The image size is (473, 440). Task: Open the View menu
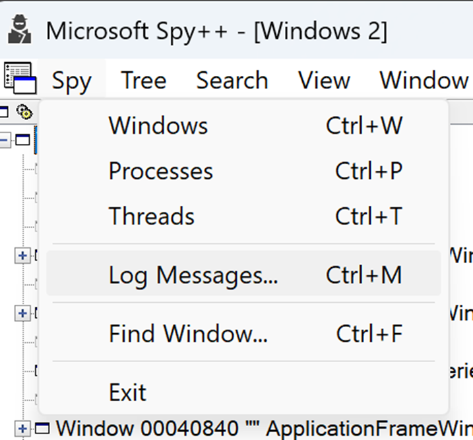[323, 80]
